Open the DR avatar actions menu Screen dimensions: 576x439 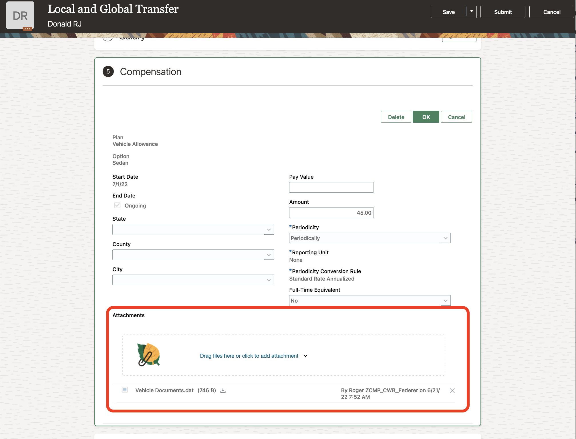27,29
